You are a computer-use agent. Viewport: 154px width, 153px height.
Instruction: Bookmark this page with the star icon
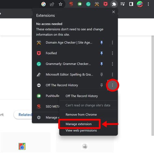pos(60,4)
